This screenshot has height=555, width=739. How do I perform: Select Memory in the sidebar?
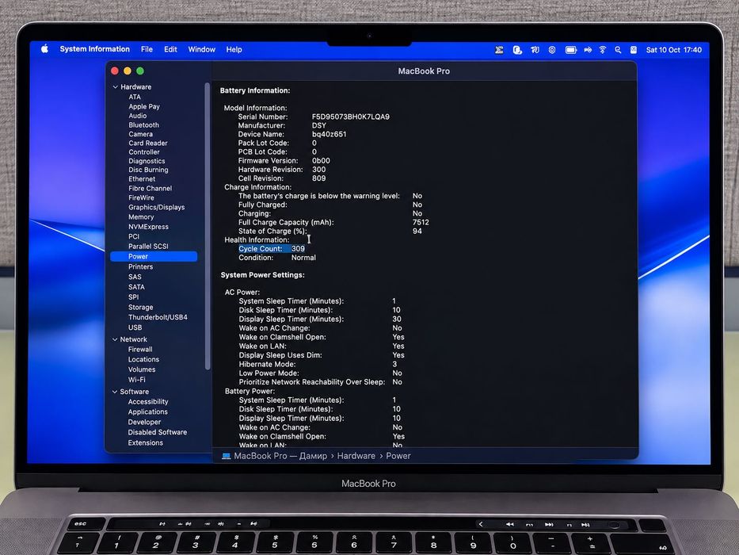pos(141,217)
